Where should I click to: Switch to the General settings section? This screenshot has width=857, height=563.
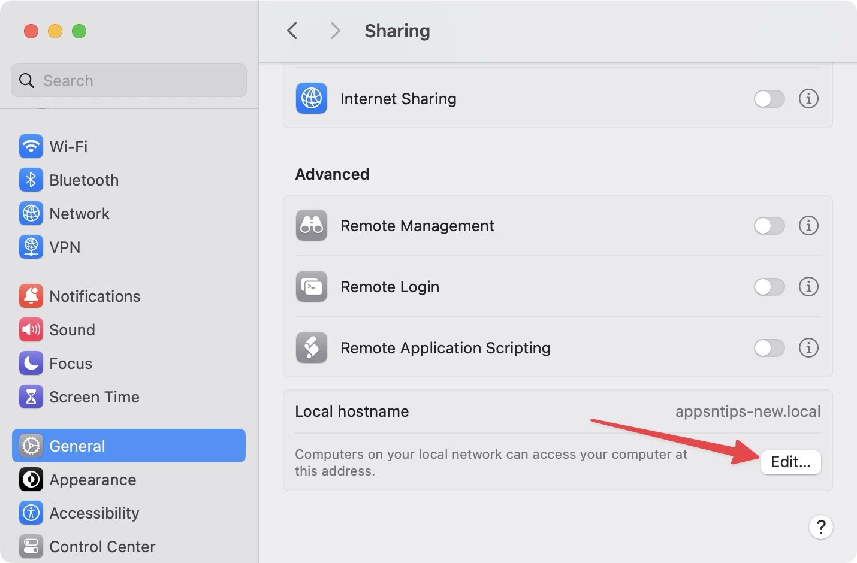(77, 446)
